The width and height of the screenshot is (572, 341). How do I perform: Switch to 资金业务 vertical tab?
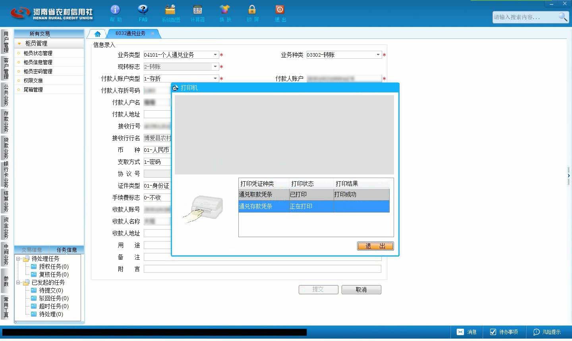(6, 228)
